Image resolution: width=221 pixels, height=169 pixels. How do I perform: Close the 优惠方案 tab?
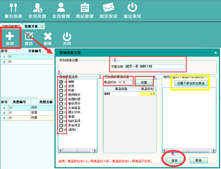click(42, 26)
